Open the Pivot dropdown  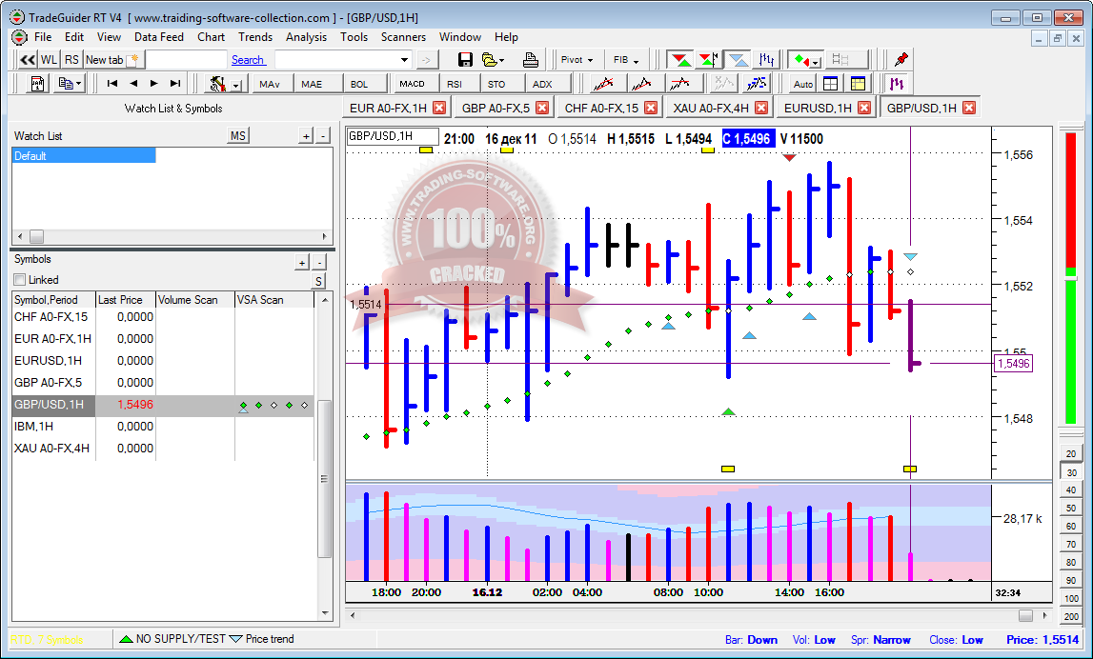577,60
